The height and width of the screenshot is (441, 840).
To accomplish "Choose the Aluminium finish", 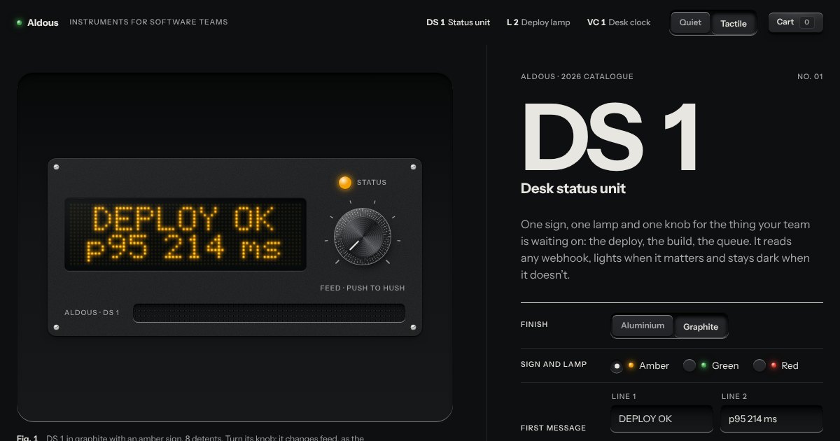I will pos(643,325).
